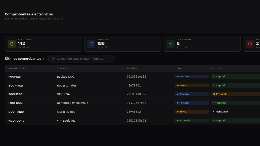Click the N. Crédito pulse icon

(x=171, y=44)
